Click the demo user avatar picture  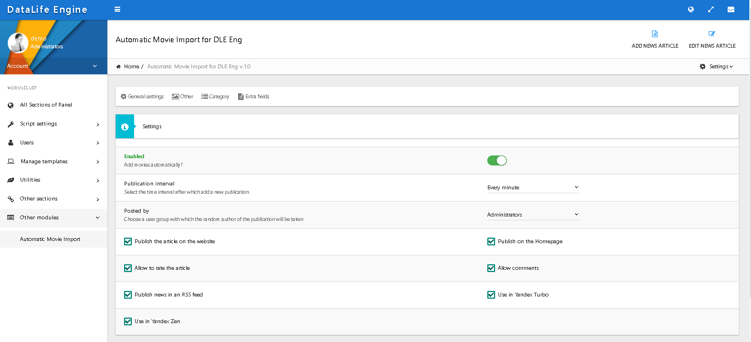click(x=18, y=43)
